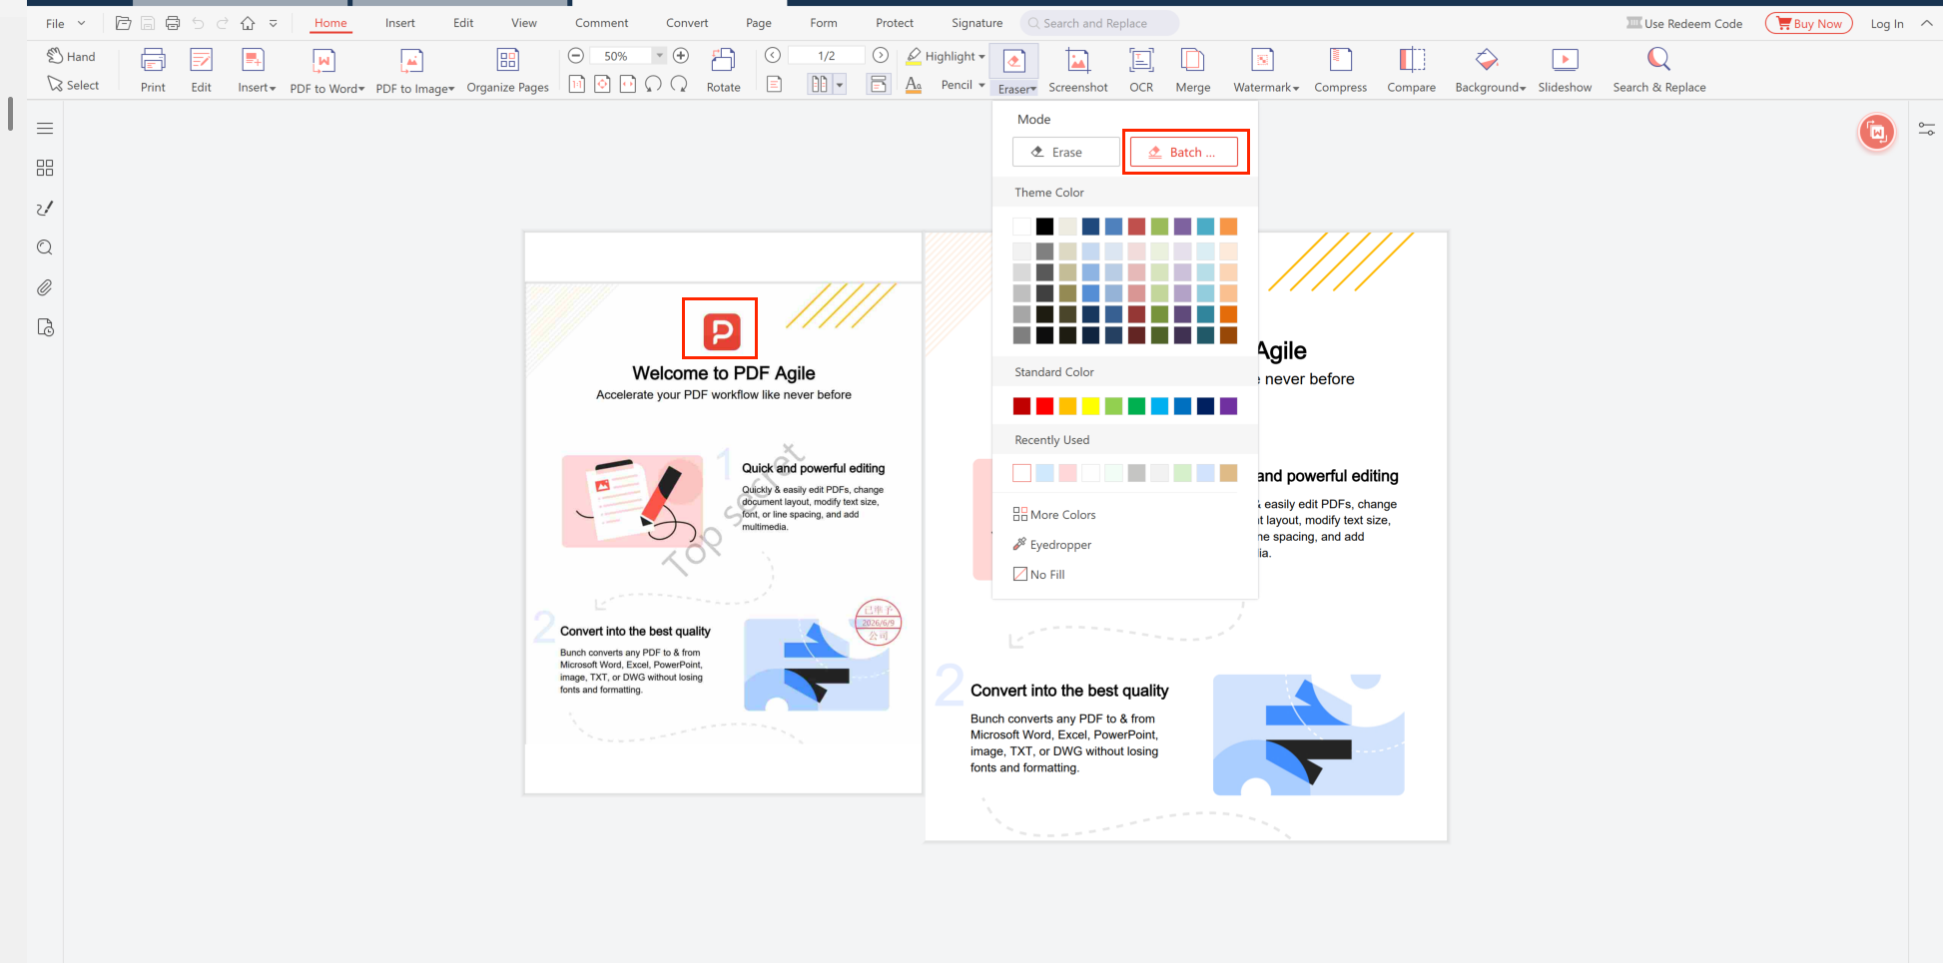The image size is (1943, 963).
Task: Go to the next page arrow
Action: [x=881, y=56]
